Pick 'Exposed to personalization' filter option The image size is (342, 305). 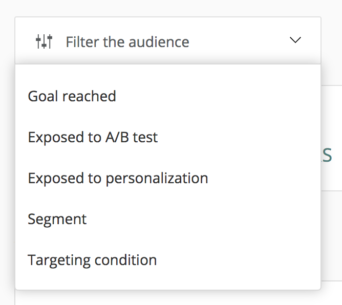118,178
